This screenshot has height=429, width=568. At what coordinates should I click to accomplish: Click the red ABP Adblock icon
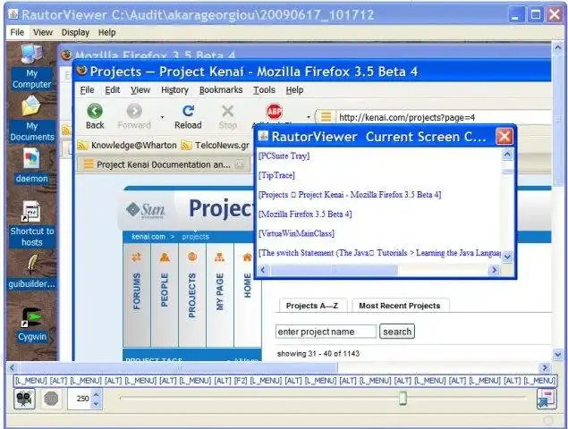click(x=275, y=112)
